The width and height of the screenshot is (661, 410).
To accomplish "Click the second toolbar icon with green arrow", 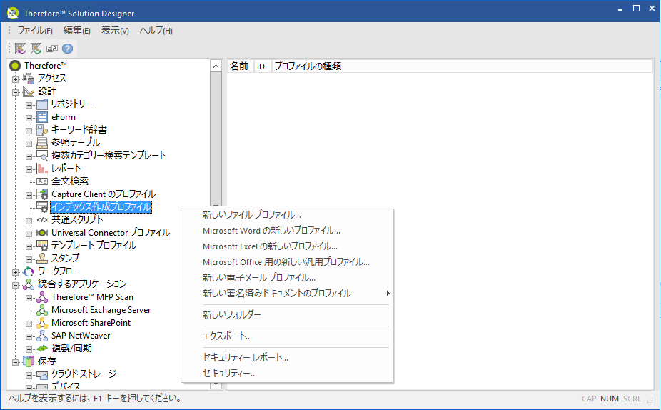I will click(36, 49).
